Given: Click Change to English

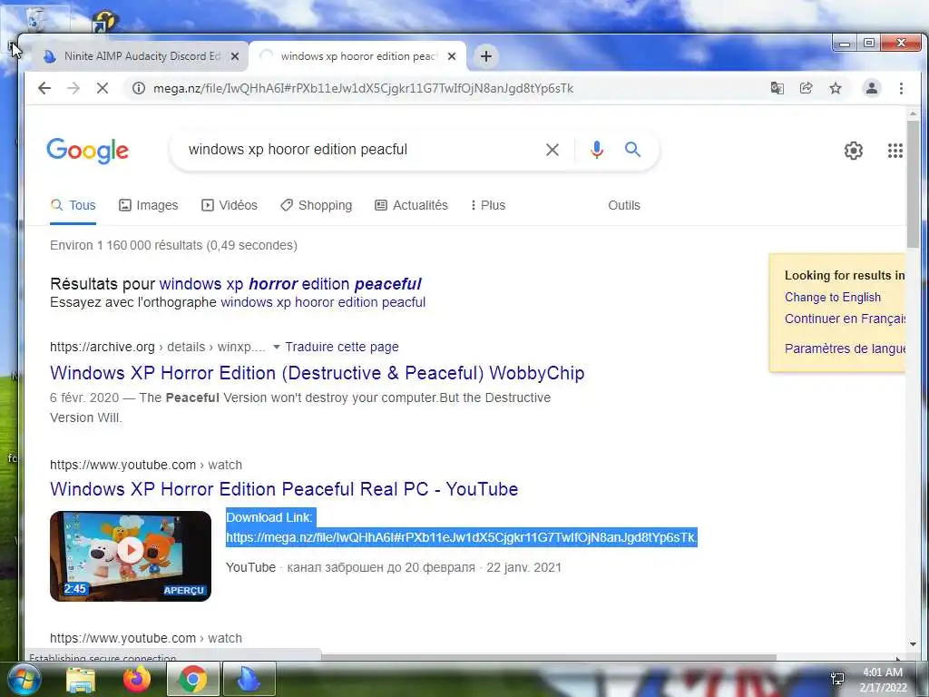Looking at the screenshot, I should [833, 298].
